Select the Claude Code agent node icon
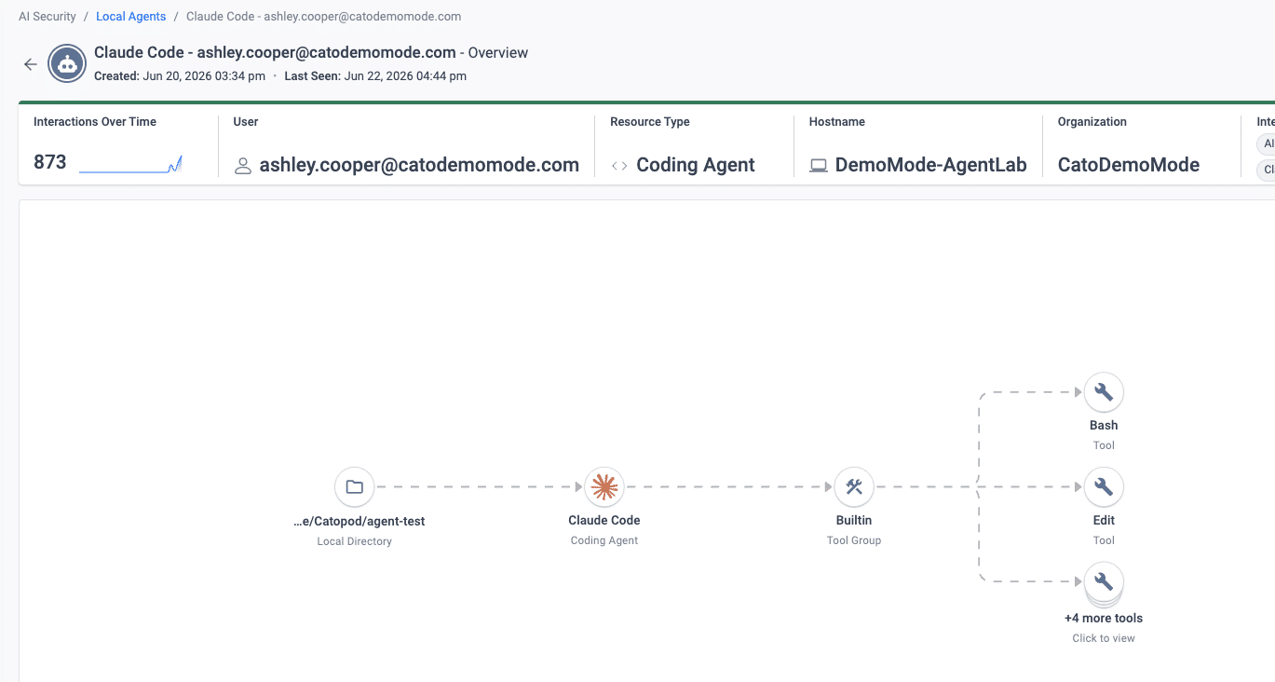Image resolution: width=1275 pixels, height=682 pixels. tap(604, 486)
